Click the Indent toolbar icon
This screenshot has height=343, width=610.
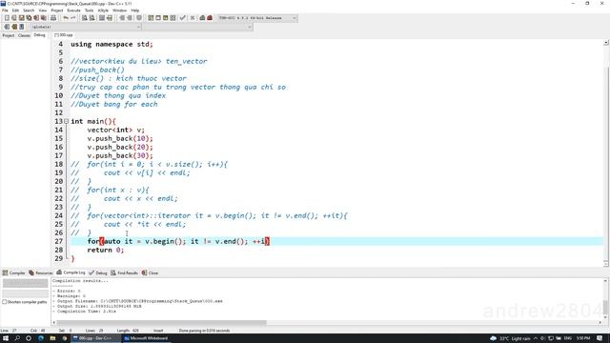tap(102, 18)
